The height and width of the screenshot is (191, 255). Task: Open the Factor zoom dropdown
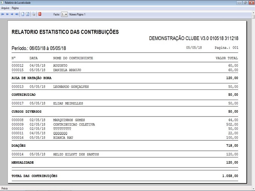click(x=64, y=14)
